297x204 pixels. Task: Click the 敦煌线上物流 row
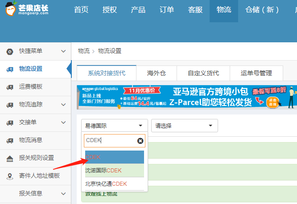[x=189, y=194]
